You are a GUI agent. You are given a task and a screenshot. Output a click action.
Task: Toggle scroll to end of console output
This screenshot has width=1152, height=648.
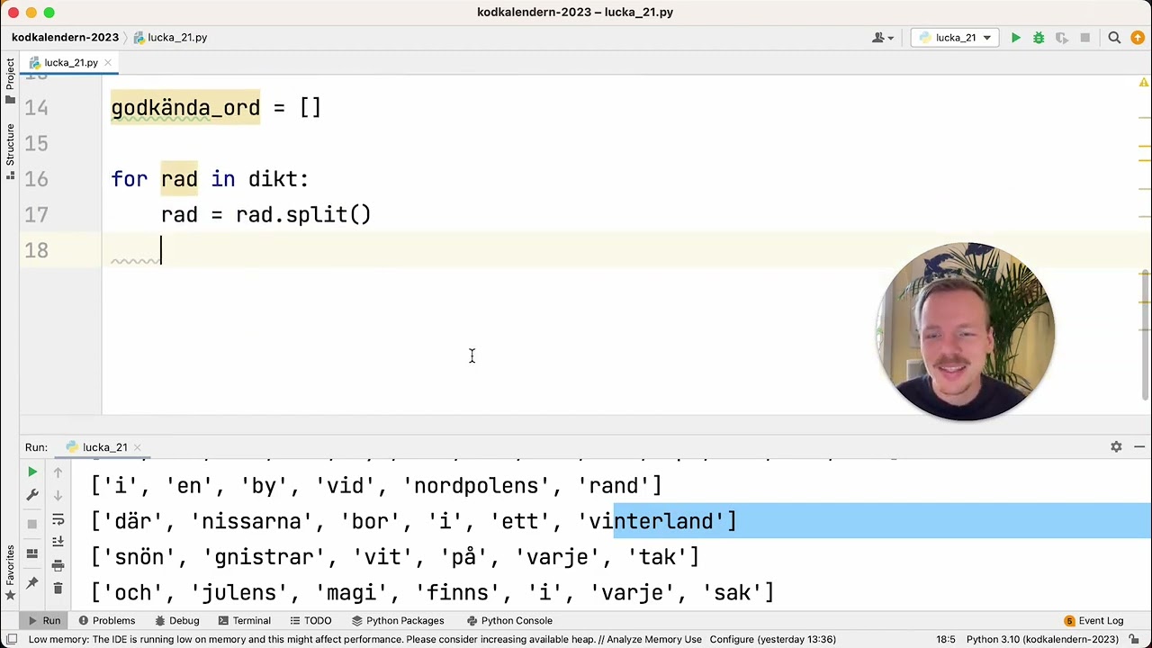(x=58, y=542)
